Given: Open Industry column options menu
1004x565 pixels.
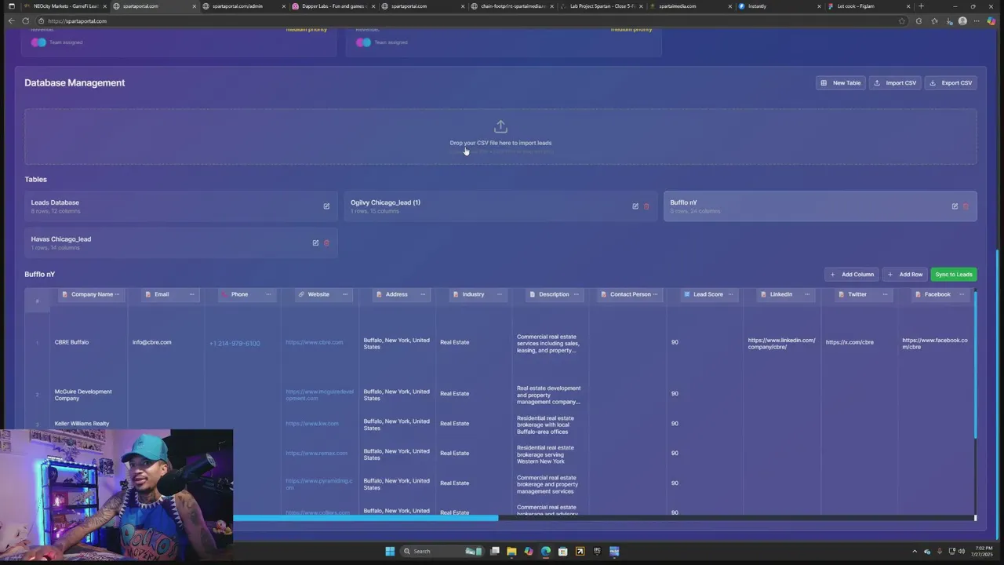Looking at the screenshot, I should [x=500, y=294].
